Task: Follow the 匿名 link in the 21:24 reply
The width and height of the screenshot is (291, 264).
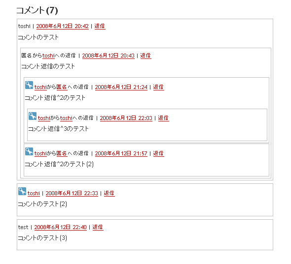Action: click(x=62, y=87)
